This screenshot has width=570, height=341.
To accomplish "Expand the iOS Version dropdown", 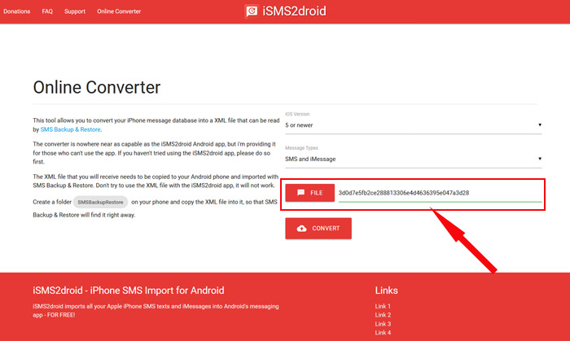I will (x=414, y=125).
